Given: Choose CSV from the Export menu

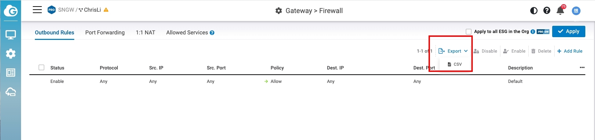Looking at the screenshot, I should pos(455,64).
